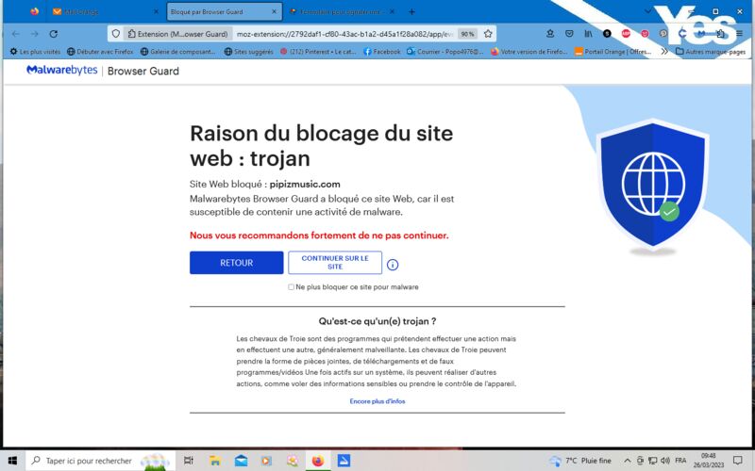755x471 pixels.
Task: Click the blue RETOUR button
Action: click(x=236, y=263)
